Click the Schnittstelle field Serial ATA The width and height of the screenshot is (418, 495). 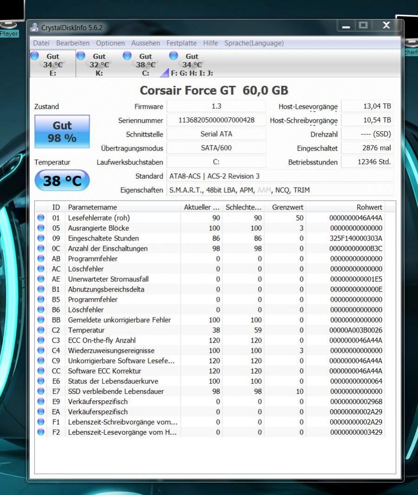(216, 134)
